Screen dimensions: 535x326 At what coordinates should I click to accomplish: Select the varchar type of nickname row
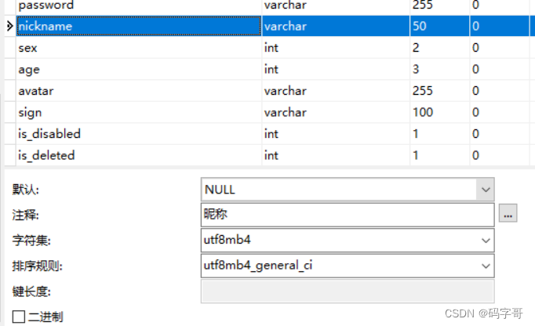pos(336,26)
